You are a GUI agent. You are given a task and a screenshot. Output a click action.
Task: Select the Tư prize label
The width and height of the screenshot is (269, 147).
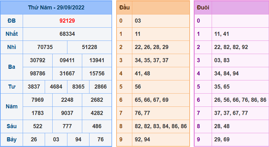tap(12, 87)
